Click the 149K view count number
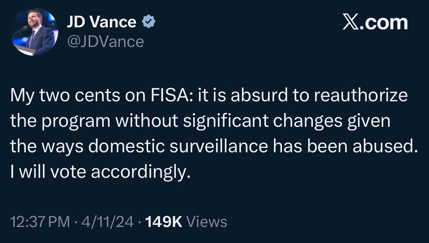Viewport: 429px width, 243px height. (163, 222)
